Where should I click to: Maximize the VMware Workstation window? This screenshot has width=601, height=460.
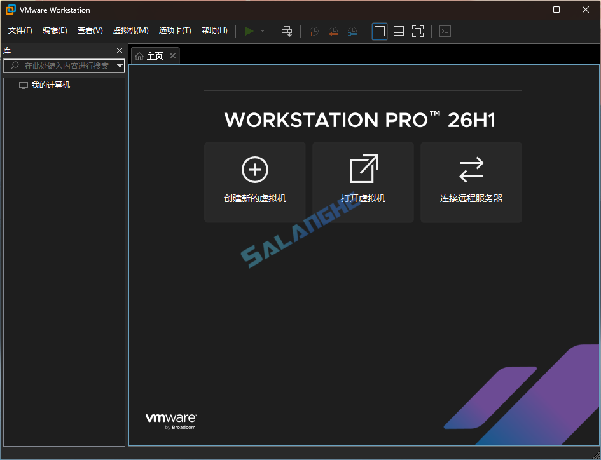[x=556, y=10]
